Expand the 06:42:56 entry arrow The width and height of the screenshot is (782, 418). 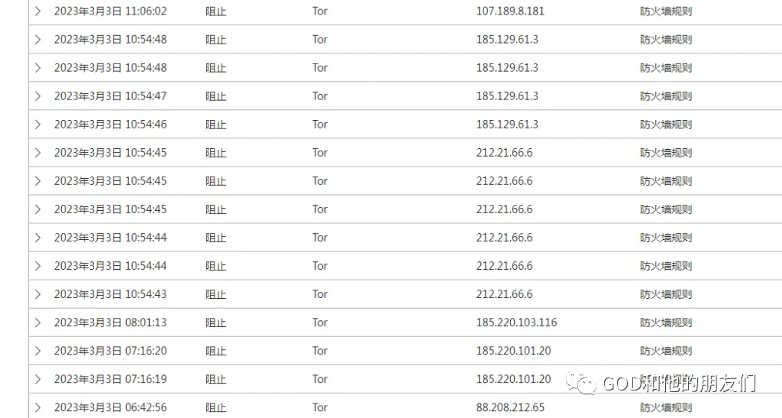(x=37, y=407)
